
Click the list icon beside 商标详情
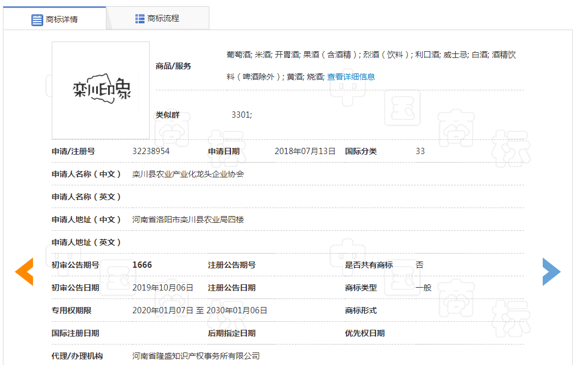point(37,20)
